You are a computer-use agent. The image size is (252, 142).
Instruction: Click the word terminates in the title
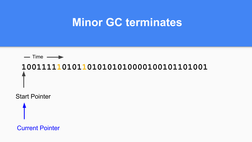pos(154,22)
